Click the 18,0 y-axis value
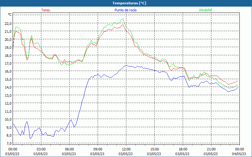 point(9,56)
